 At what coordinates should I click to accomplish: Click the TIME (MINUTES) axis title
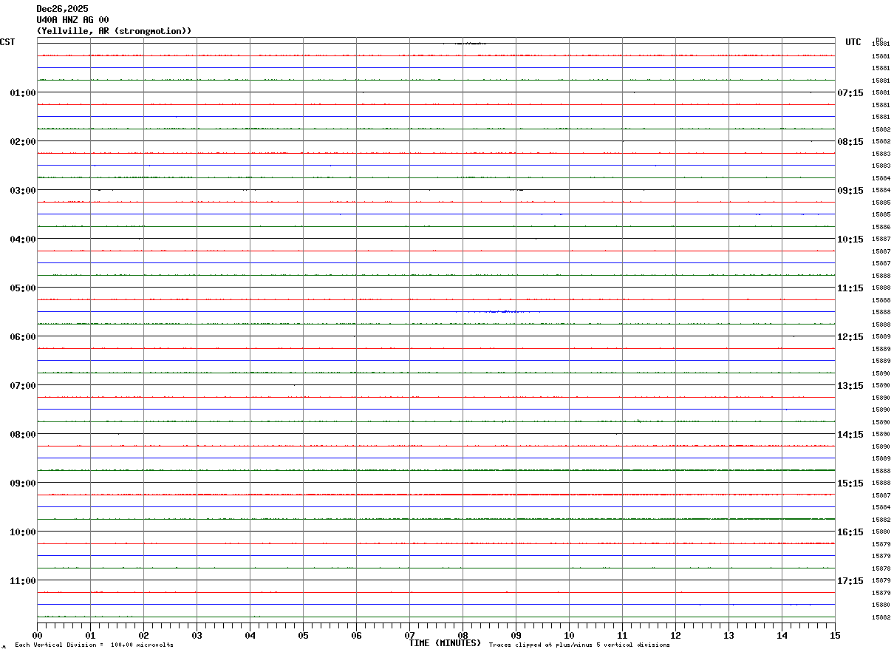pos(445,643)
